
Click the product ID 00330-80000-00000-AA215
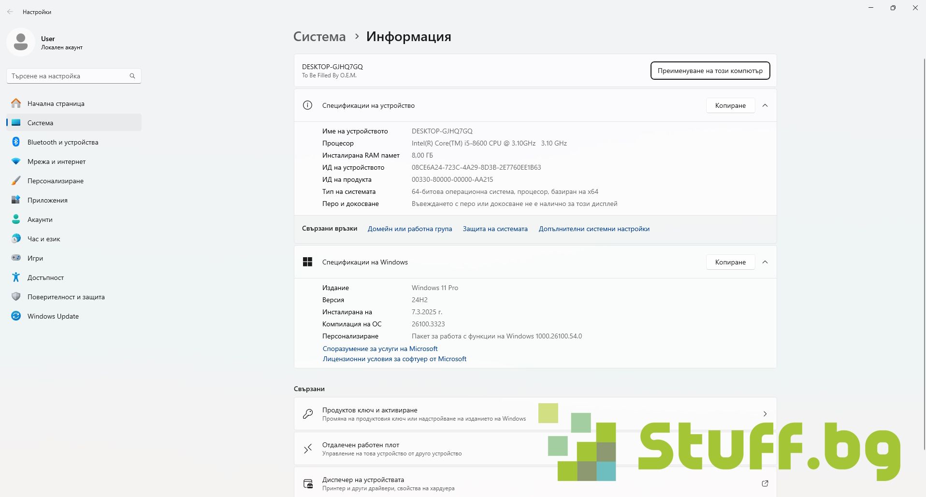click(x=452, y=179)
